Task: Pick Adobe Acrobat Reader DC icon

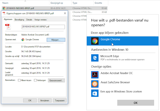Action: tap(95, 75)
